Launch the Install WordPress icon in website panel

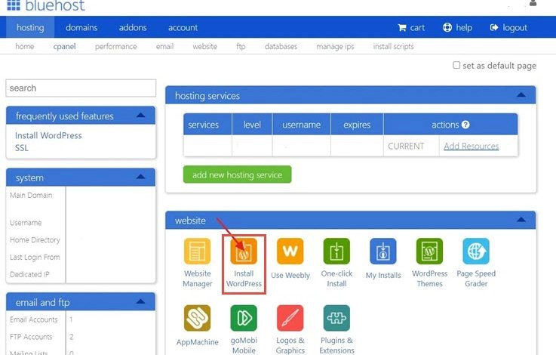pos(244,251)
